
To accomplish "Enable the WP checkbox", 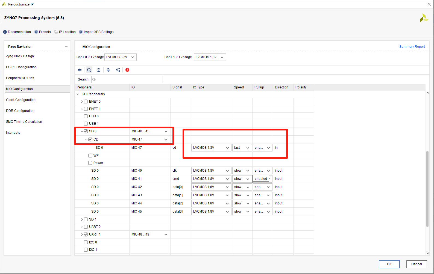I will coord(90,156).
